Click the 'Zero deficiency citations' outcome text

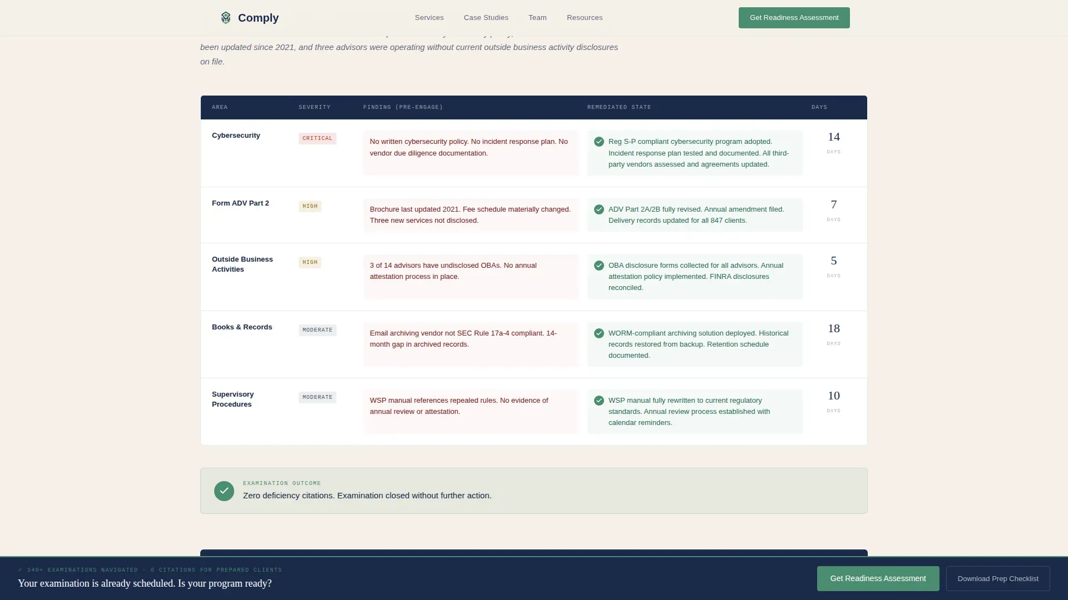click(367, 496)
